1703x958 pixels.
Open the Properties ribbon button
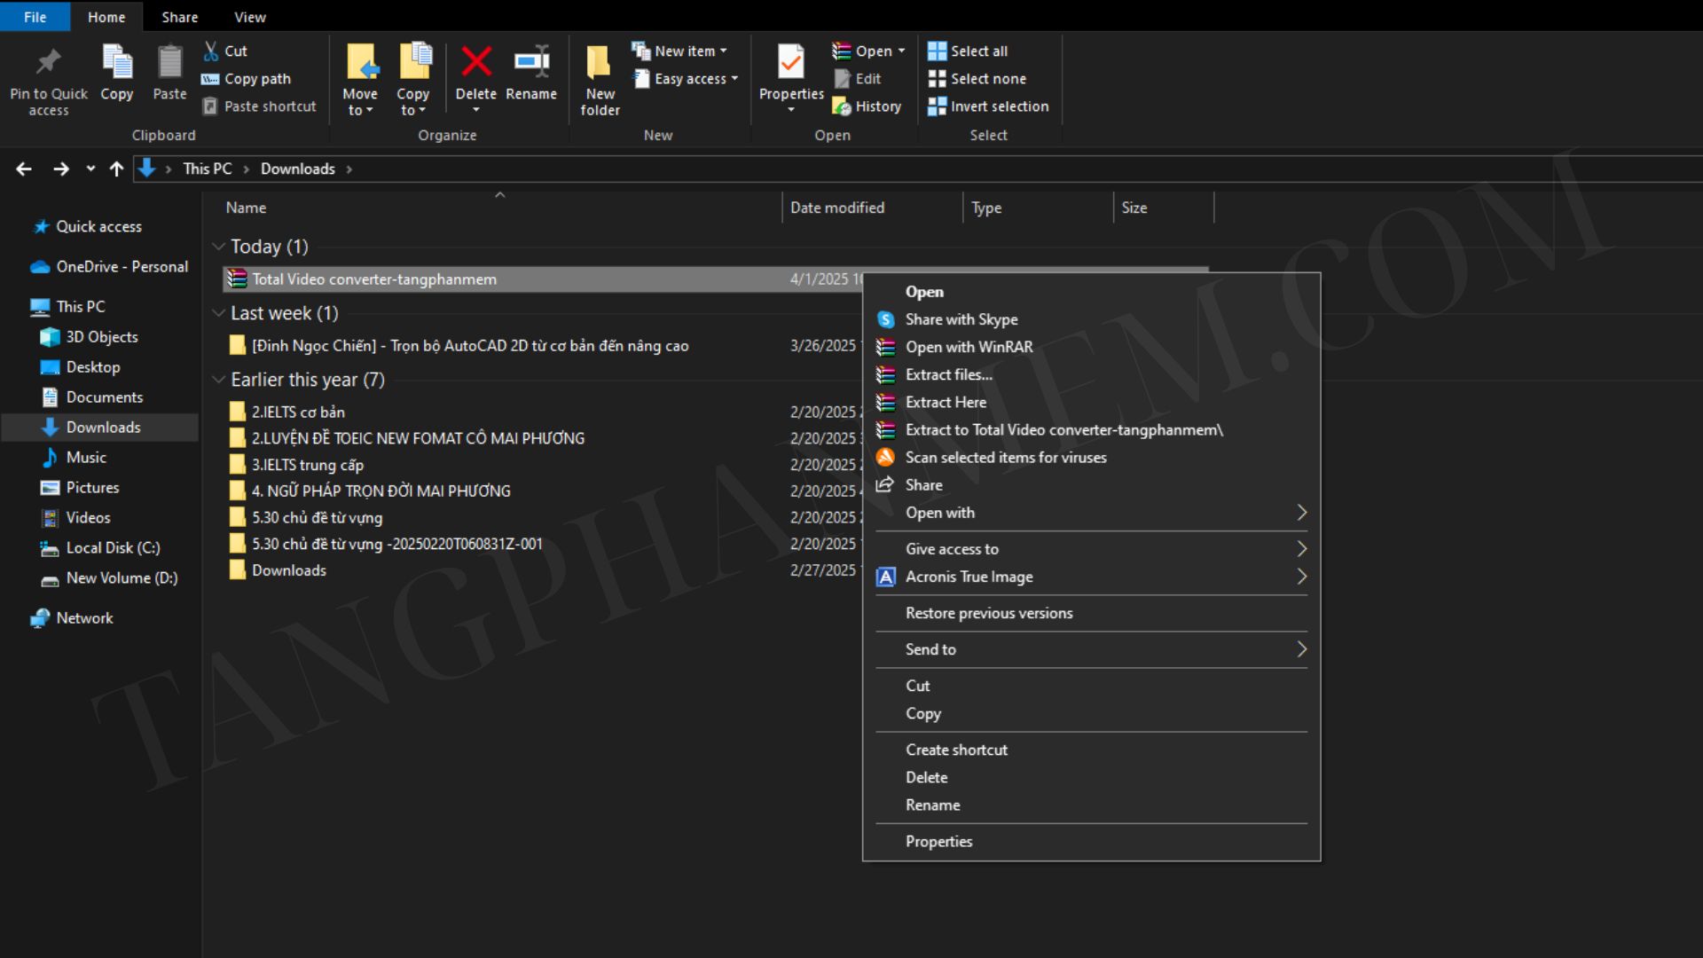click(x=790, y=64)
